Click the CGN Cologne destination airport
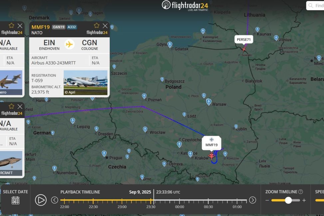Screen dimensions: 324x216 coord(90,45)
